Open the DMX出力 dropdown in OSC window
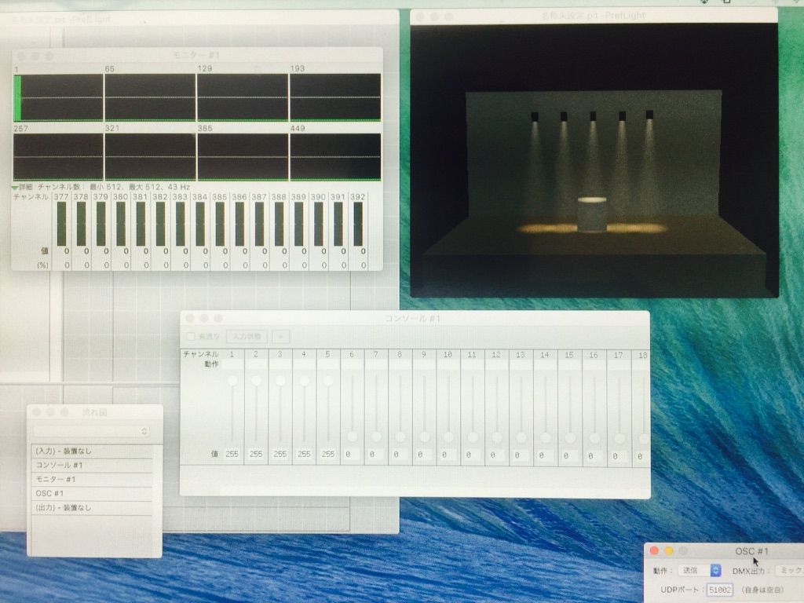804x603 pixels. click(x=790, y=570)
